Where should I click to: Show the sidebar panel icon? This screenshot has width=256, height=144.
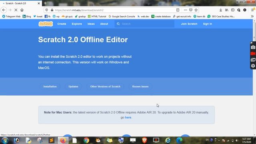tap(233, 10)
